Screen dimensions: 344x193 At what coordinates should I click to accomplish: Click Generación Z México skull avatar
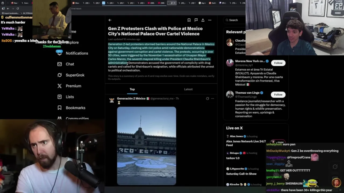point(112,101)
